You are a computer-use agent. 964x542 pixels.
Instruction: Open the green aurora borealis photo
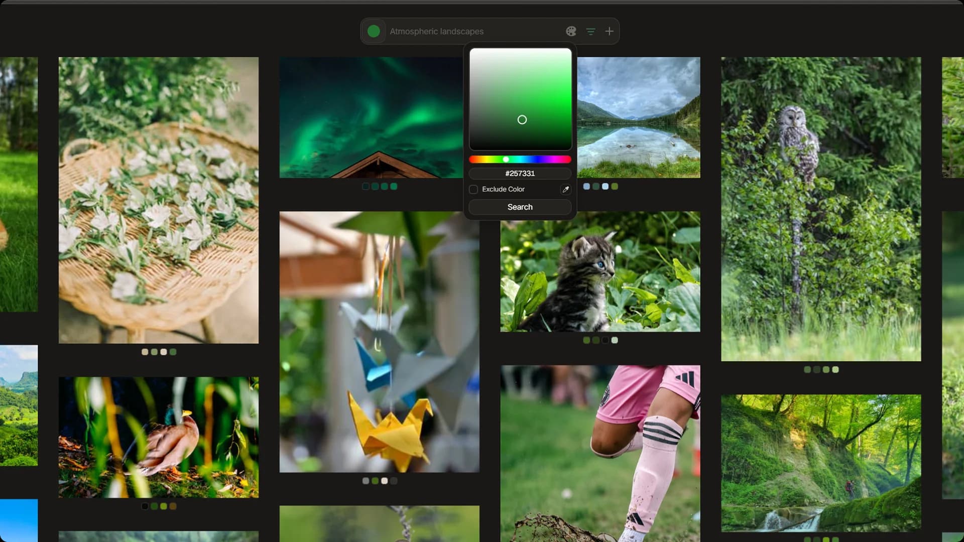pos(372,117)
